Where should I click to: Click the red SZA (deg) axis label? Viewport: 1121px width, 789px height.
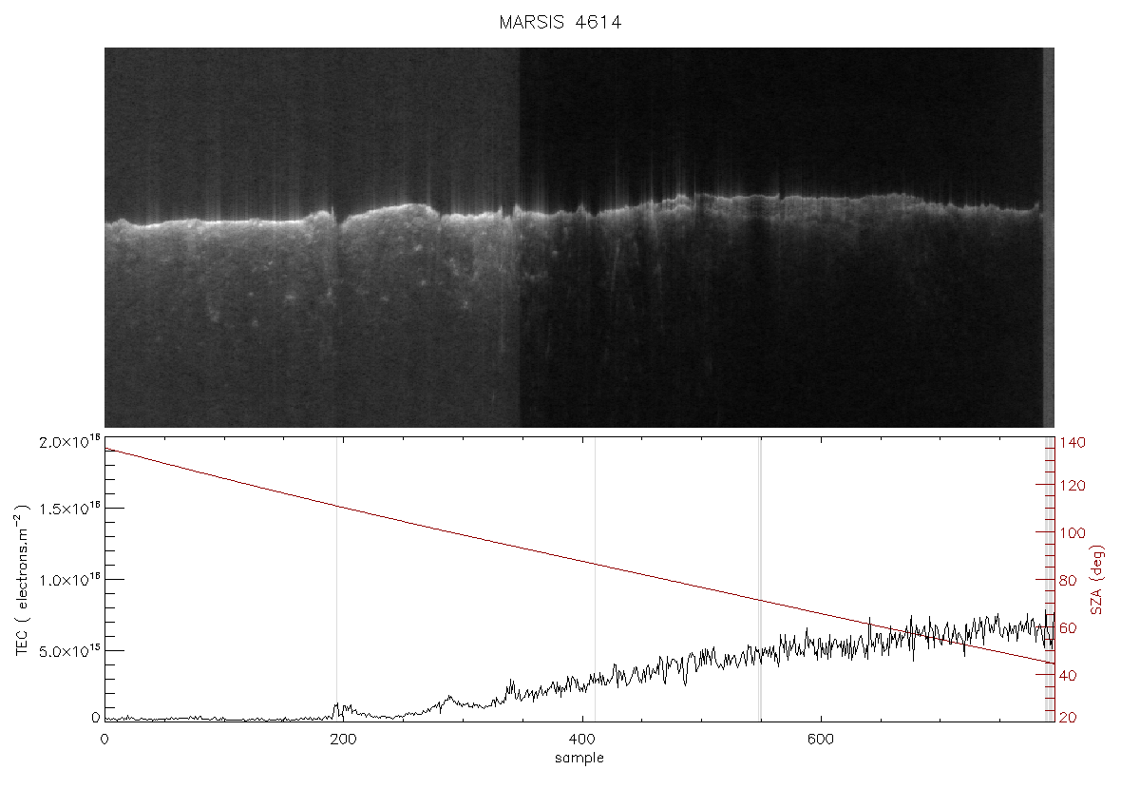(x=1097, y=580)
